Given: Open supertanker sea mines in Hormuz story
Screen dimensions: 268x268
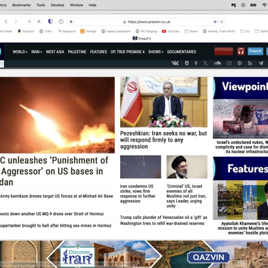Looking at the screenshot, I should point(56,226).
